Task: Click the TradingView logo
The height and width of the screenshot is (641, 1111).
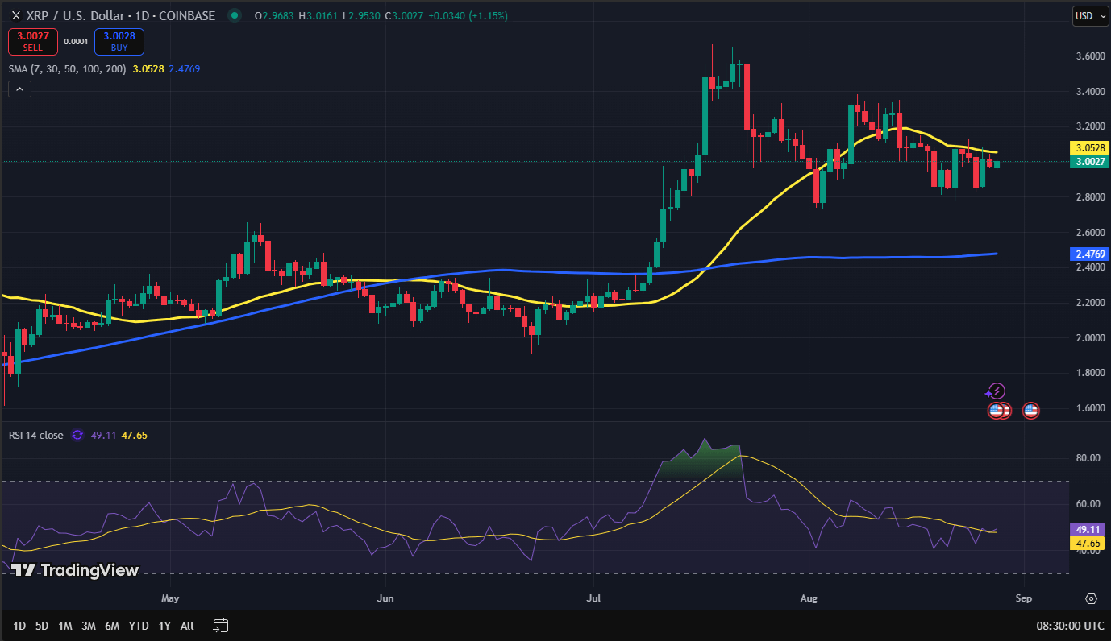Action: [x=75, y=570]
